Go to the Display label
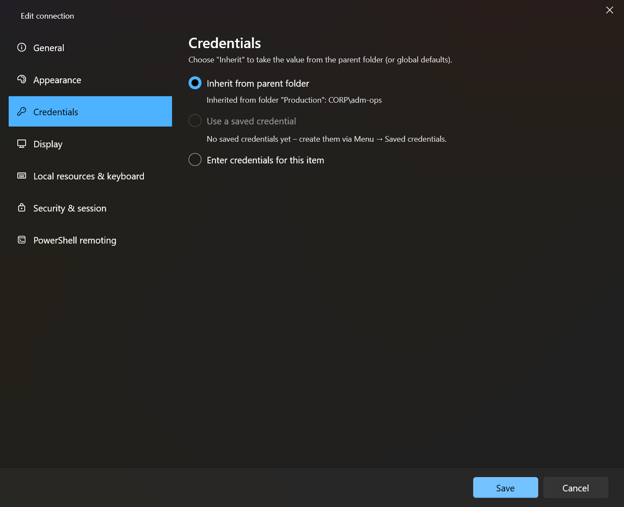 48,144
